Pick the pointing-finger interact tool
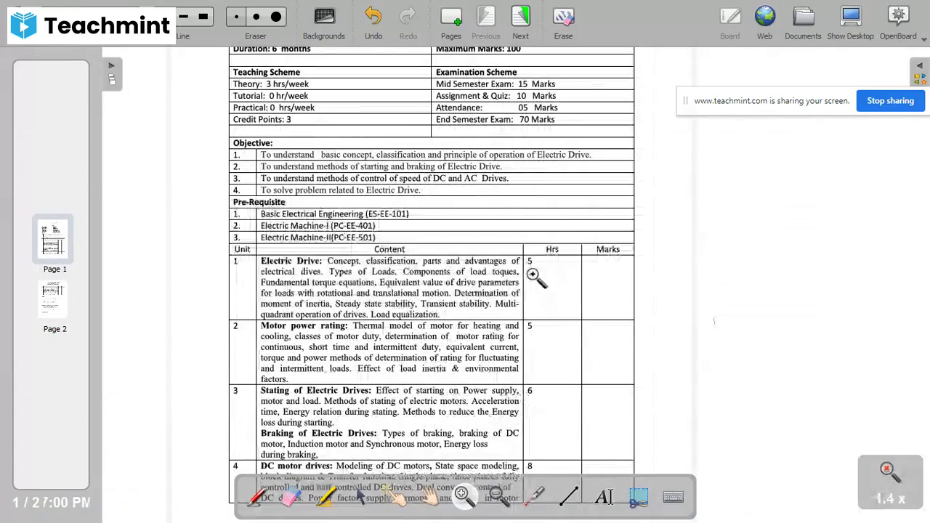930x523 pixels. [395, 497]
